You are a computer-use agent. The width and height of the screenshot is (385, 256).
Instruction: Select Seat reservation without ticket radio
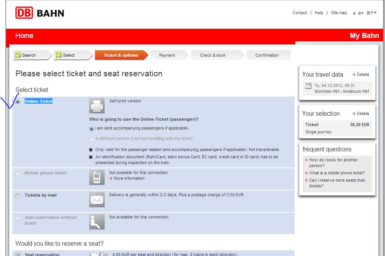pos(18,218)
